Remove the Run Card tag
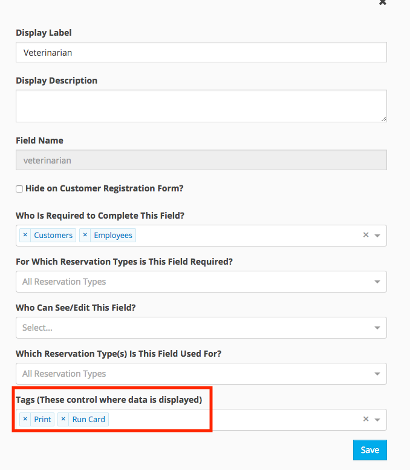The image size is (410, 470). [x=63, y=419]
